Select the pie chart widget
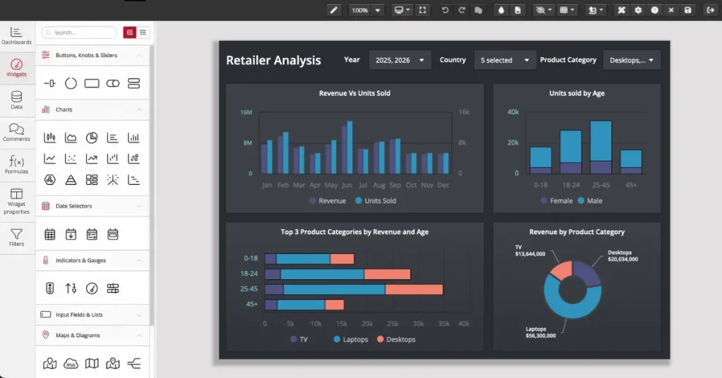This screenshot has height=378, width=722. [92, 138]
